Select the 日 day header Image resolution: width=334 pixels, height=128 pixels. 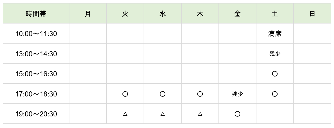312,14
